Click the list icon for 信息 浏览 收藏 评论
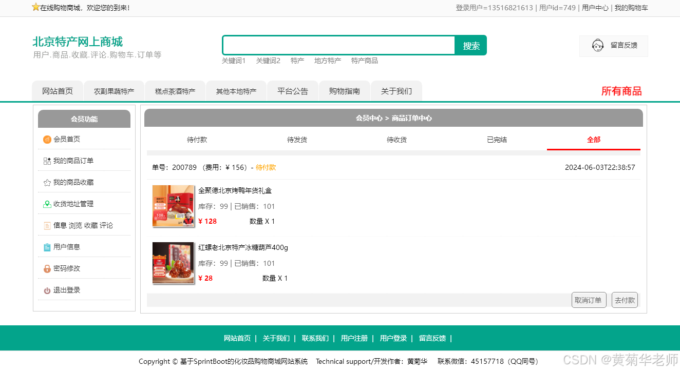680x371 pixels. 47,226
